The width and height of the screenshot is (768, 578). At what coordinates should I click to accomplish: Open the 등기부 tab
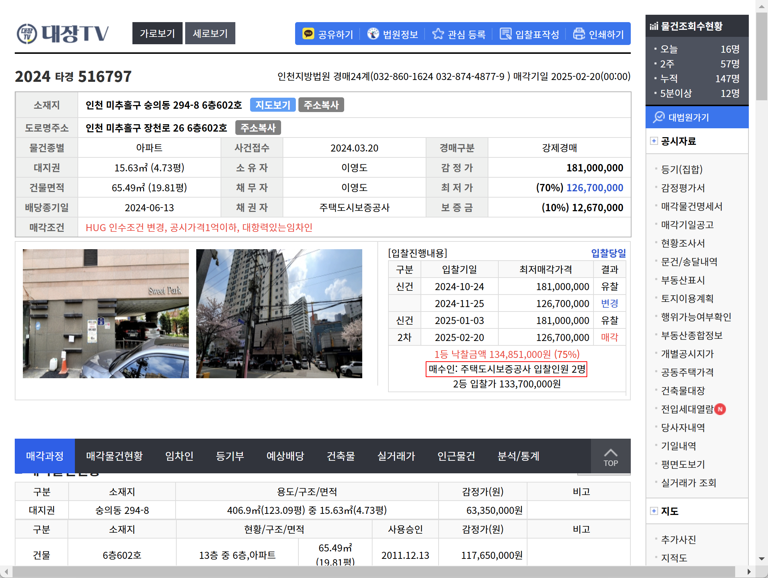230,456
